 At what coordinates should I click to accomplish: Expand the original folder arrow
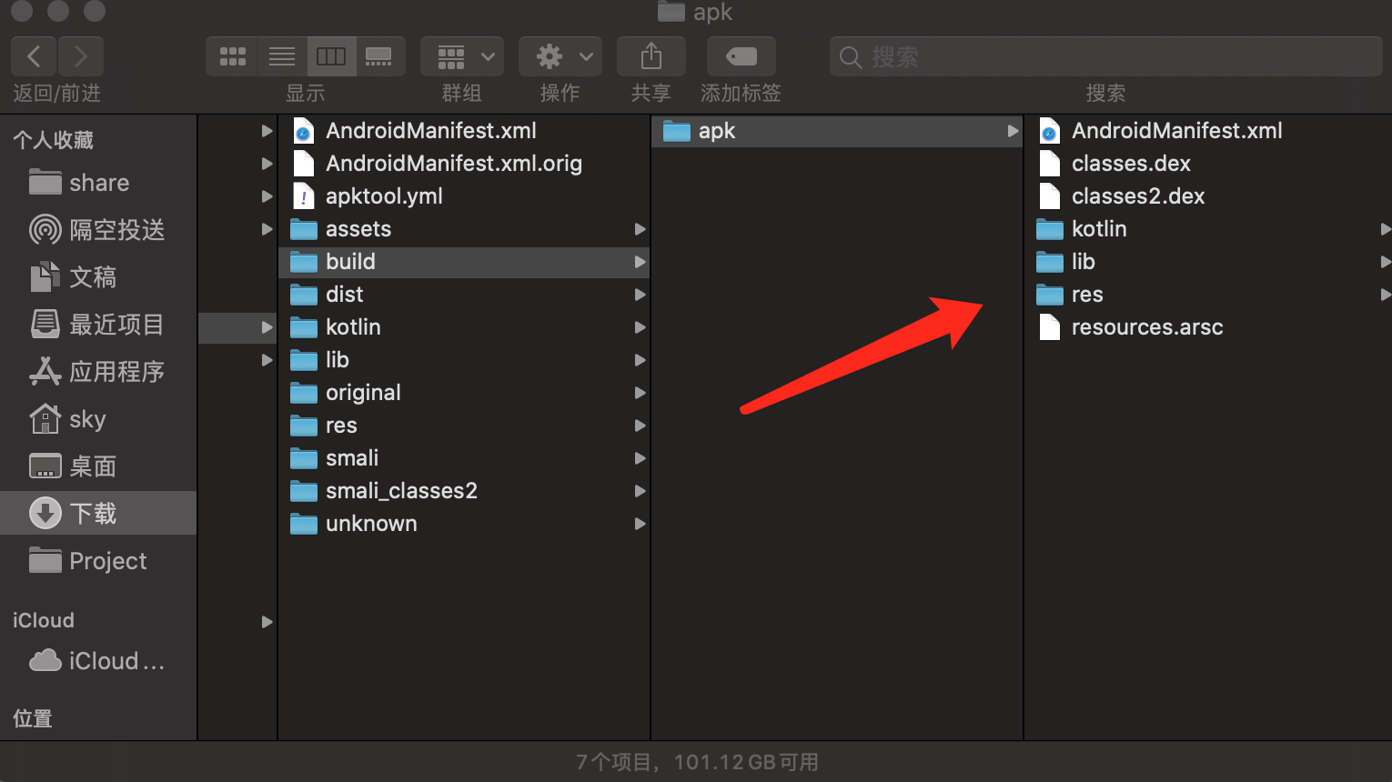(x=641, y=393)
